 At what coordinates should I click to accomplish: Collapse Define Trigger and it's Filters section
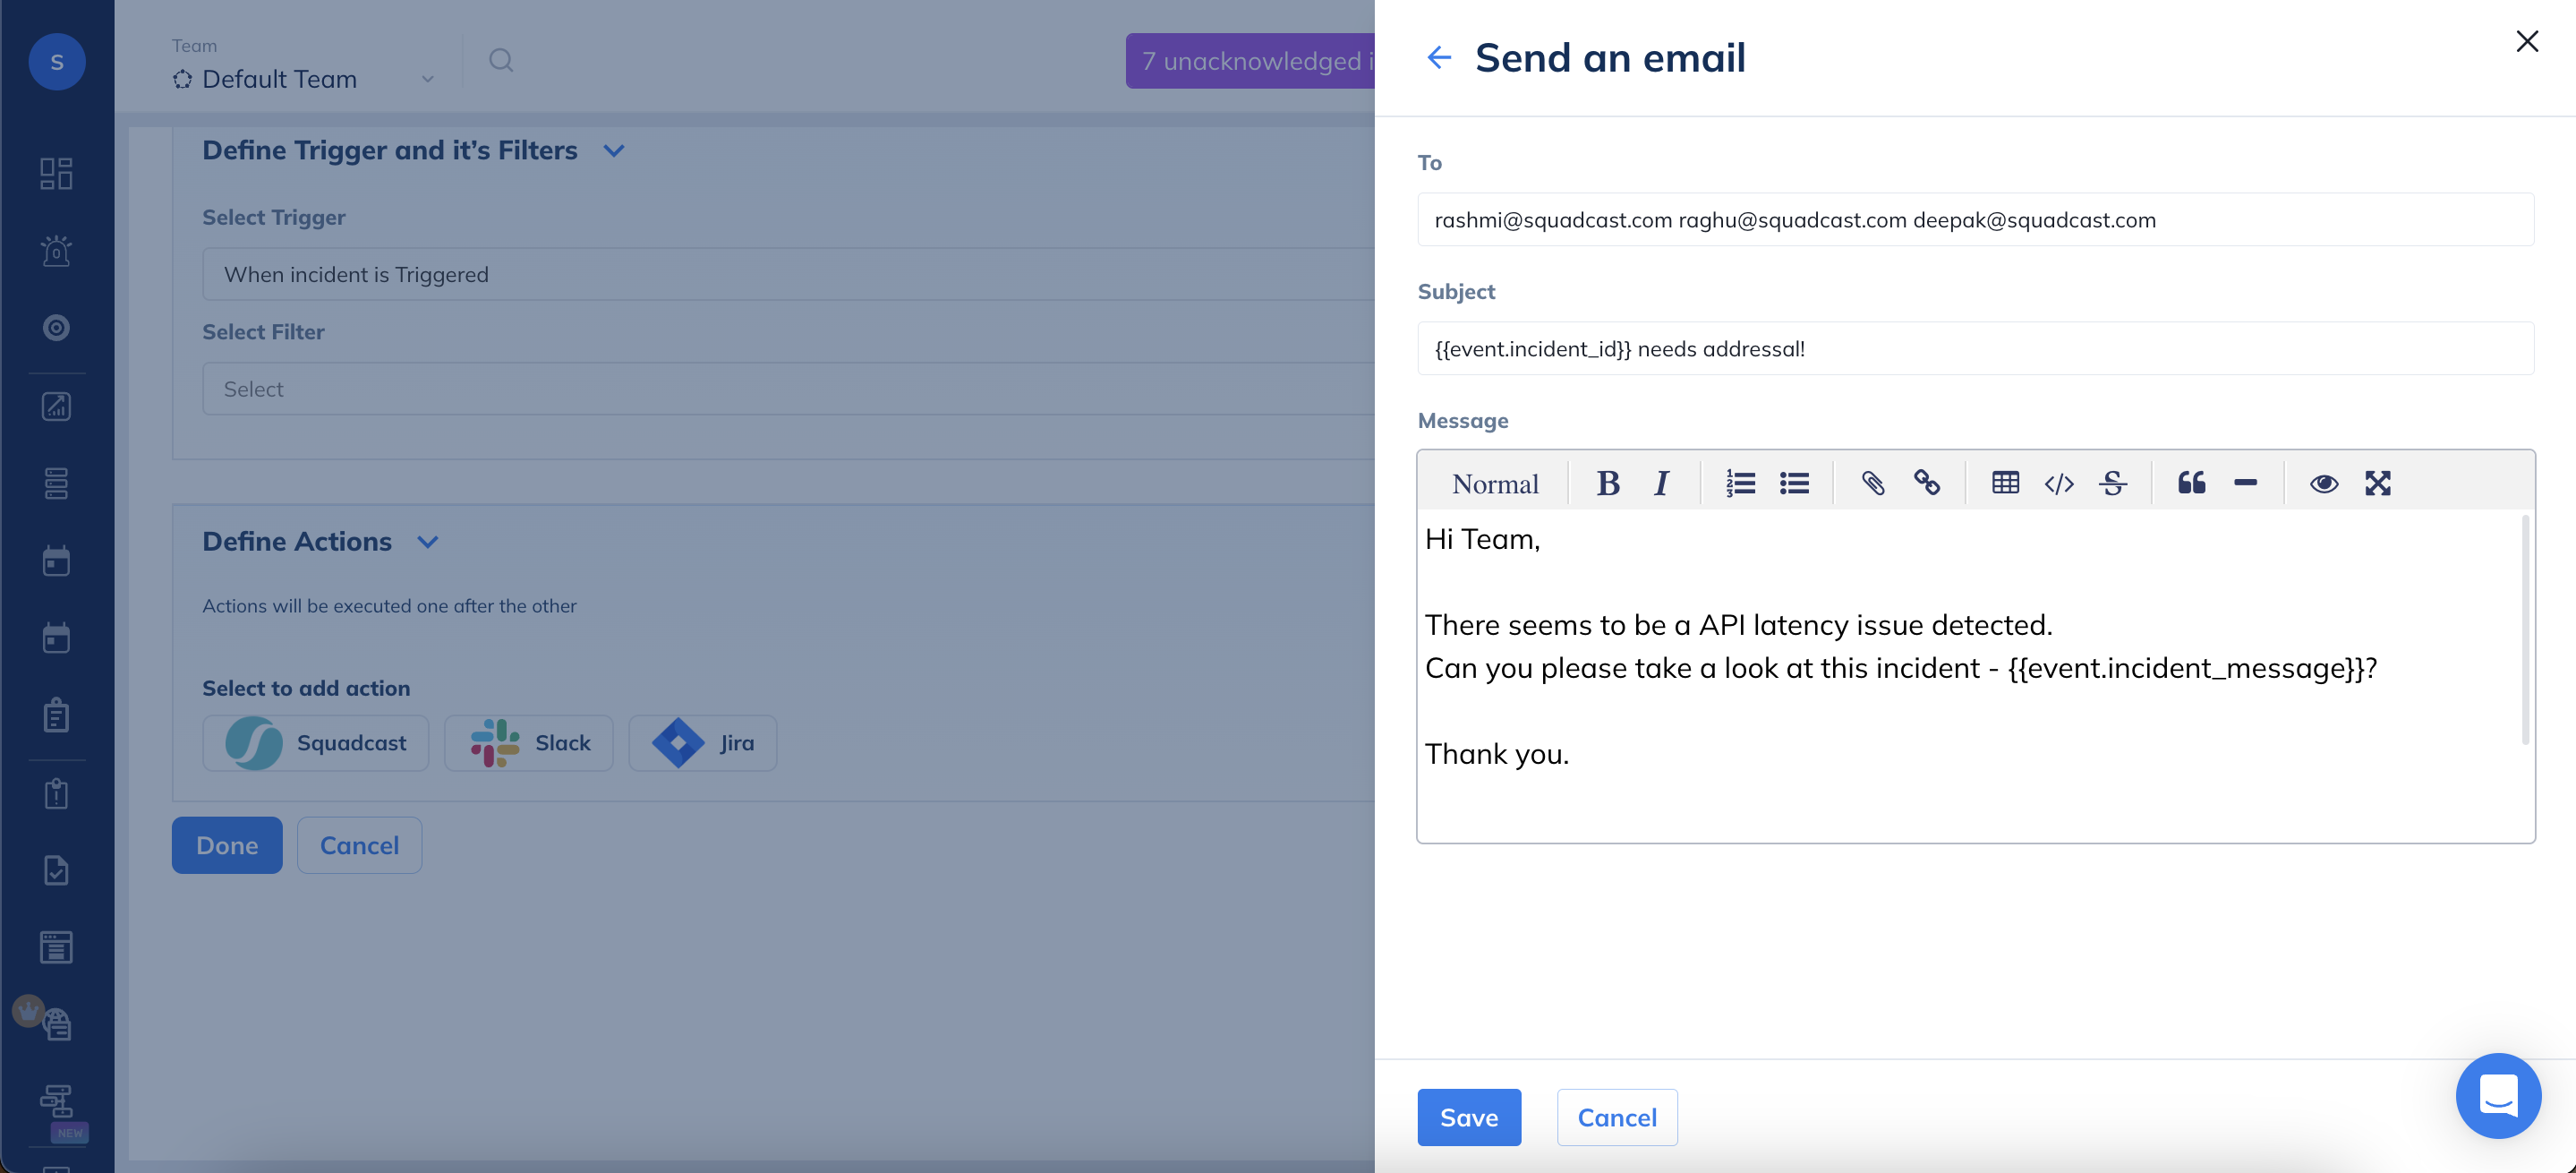tap(614, 151)
